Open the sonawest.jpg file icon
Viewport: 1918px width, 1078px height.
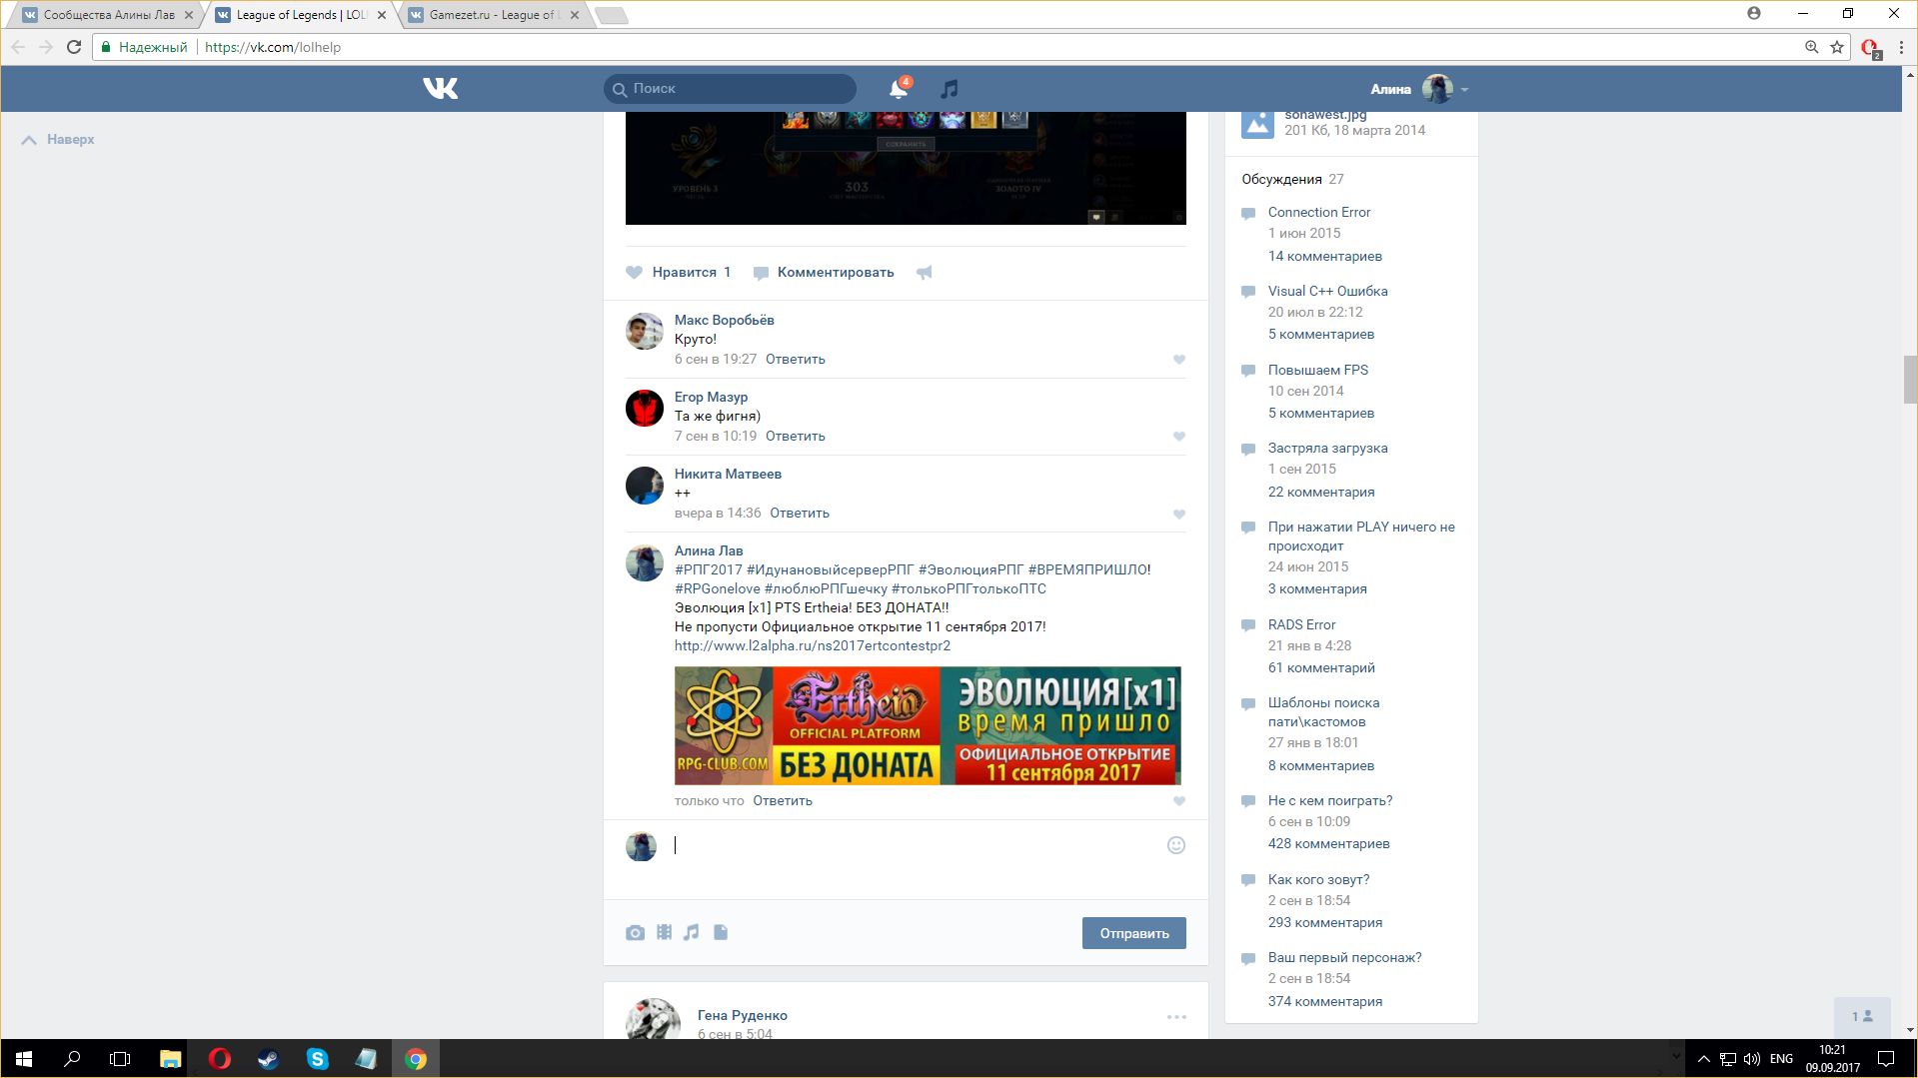[1257, 122]
